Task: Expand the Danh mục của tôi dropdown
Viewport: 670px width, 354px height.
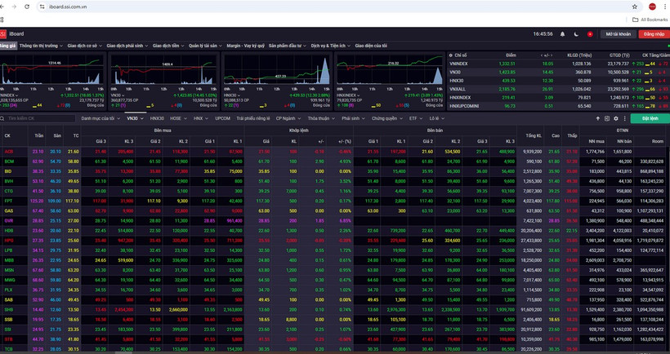Action: [99, 118]
